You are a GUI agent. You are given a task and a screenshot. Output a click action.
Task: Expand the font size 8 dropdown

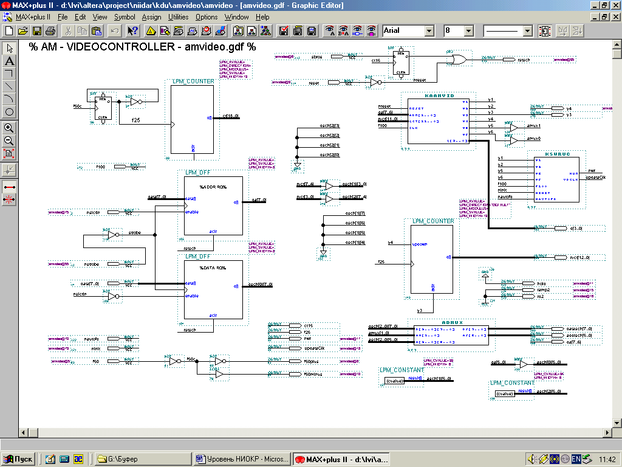tap(469, 30)
